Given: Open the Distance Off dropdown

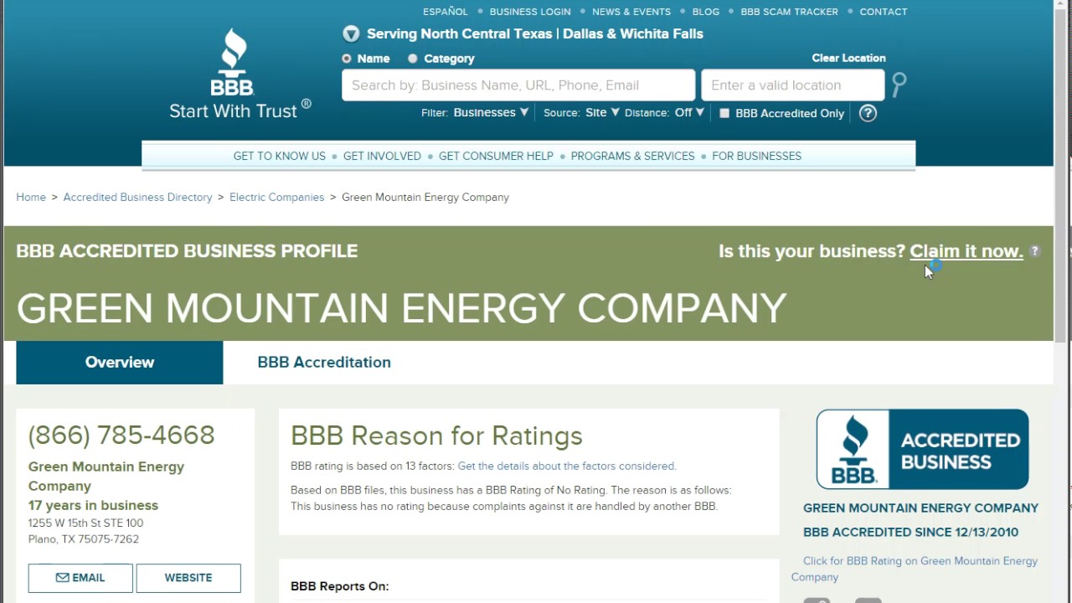Looking at the screenshot, I should pyautogui.click(x=690, y=112).
